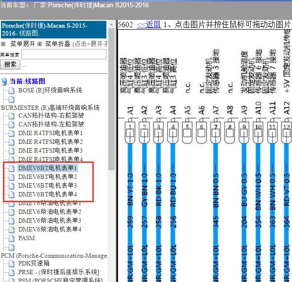Image resolution: width=292 pixels, height=282 pixels.
Task: Click pin label A6 in diagram
Action: pos(202,110)
